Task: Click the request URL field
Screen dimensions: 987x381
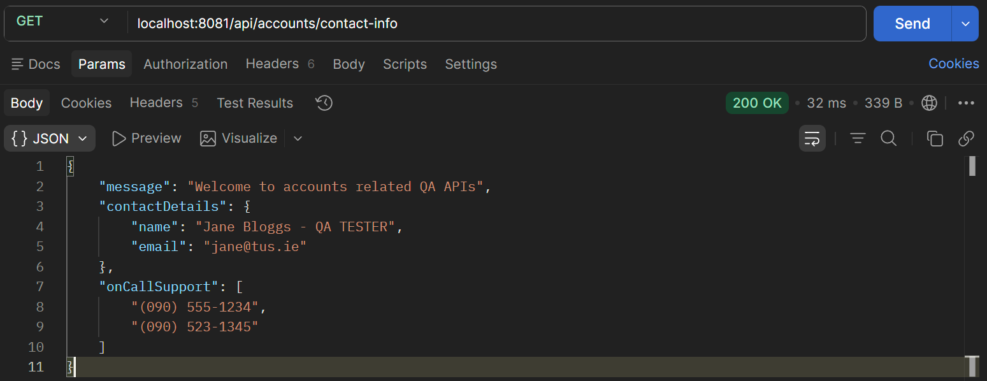Action: click(497, 24)
